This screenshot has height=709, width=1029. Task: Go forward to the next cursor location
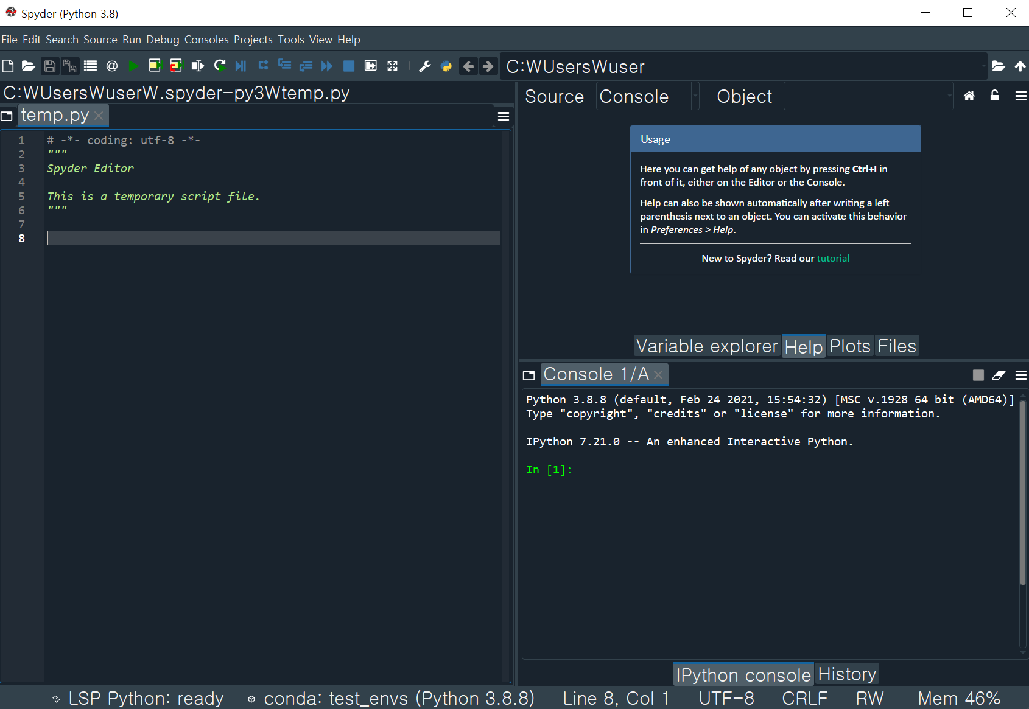(x=488, y=66)
